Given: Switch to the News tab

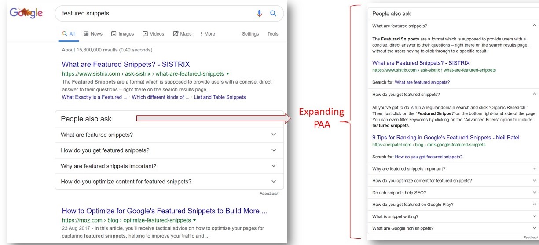Looking at the screenshot, I should (93, 34).
